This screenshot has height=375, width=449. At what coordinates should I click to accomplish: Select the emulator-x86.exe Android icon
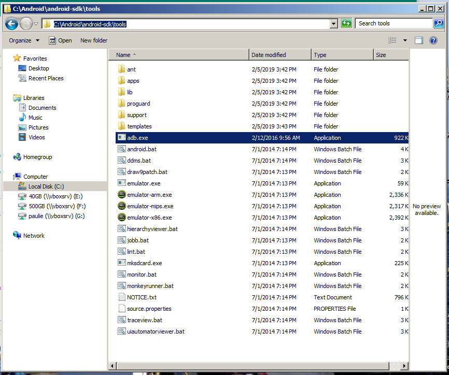(x=122, y=218)
